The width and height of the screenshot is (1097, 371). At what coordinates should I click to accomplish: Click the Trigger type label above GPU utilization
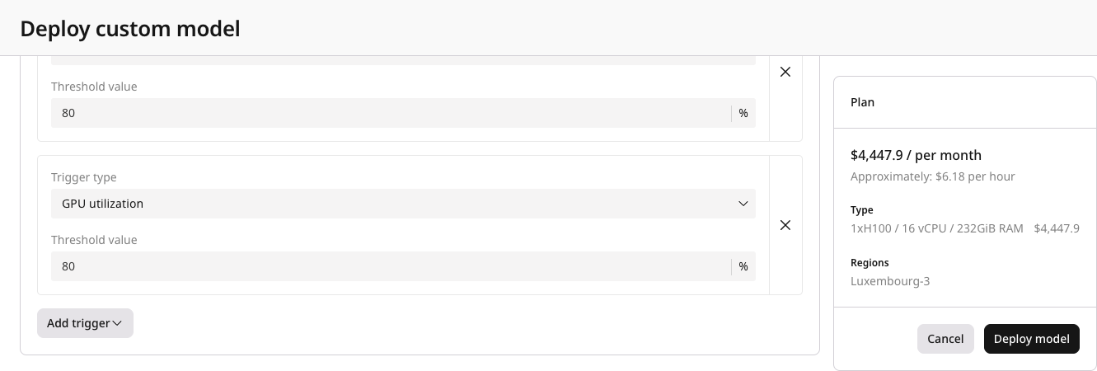tap(84, 177)
